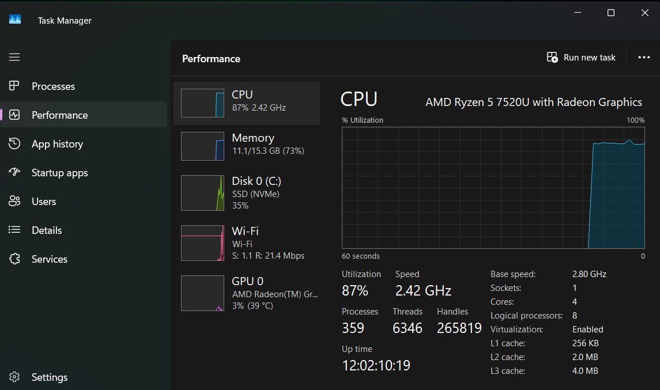Open the Services page
Screen dimensions: 660x390
coord(84,259)
